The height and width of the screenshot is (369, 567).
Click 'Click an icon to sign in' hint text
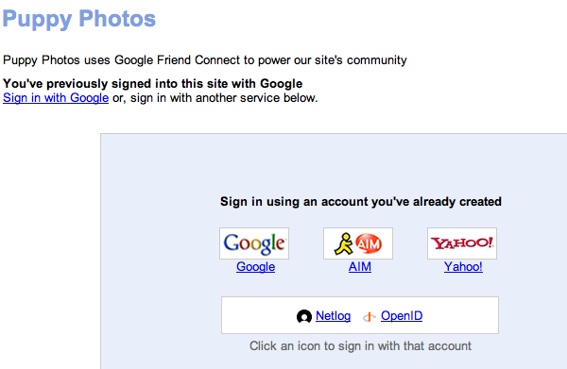click(x=360, y=346)
